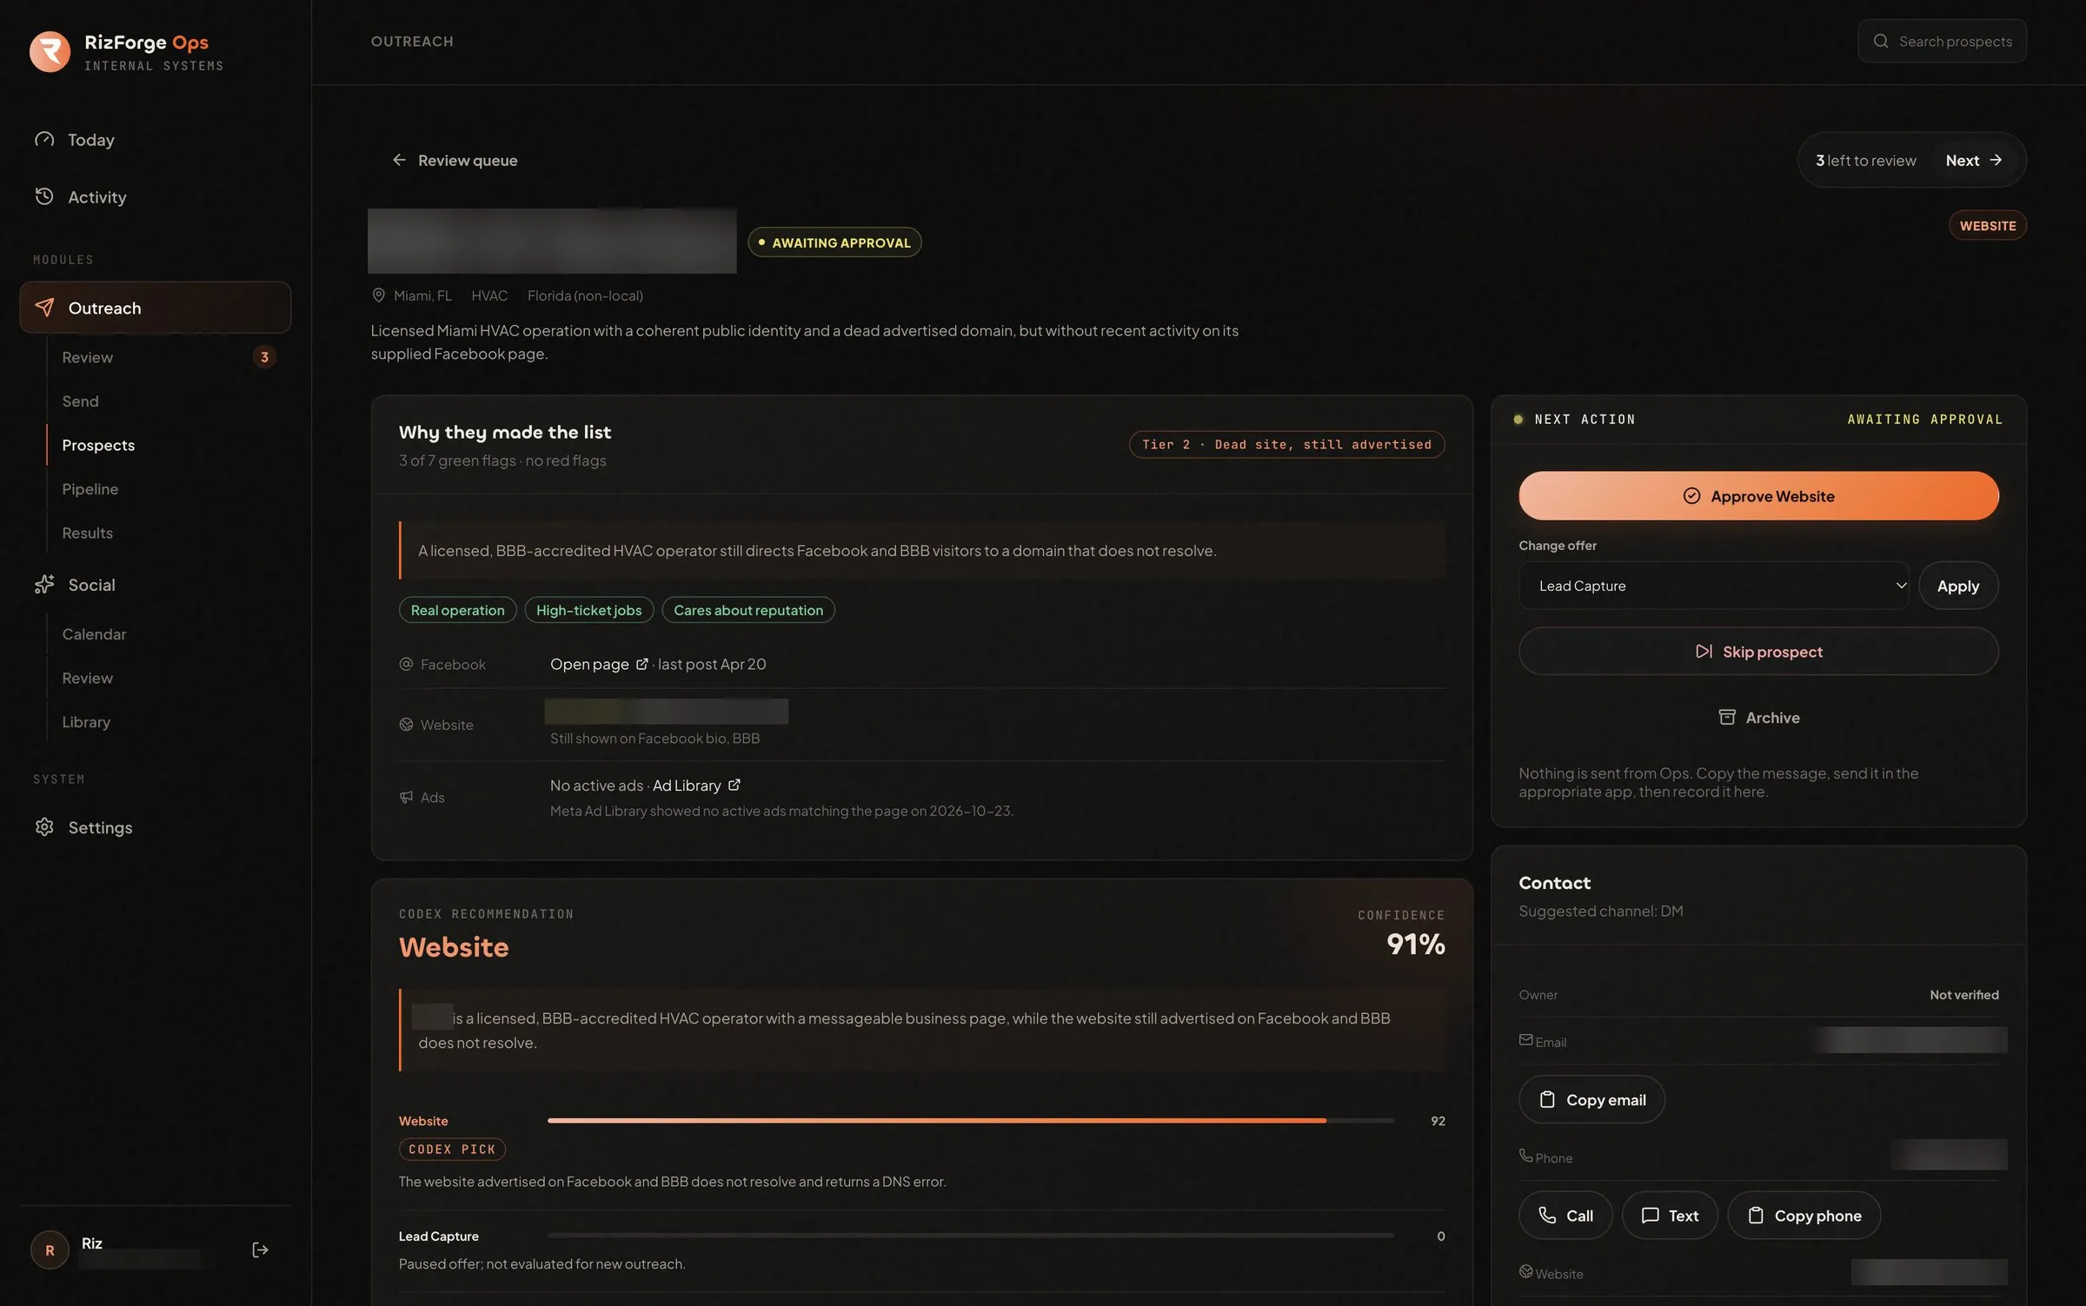
Task: Click the WEBSITE badge
Action: (x=1987, y=225)
